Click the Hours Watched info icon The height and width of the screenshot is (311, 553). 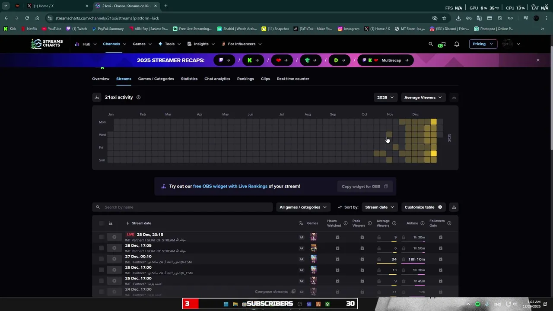pos(345,223)
